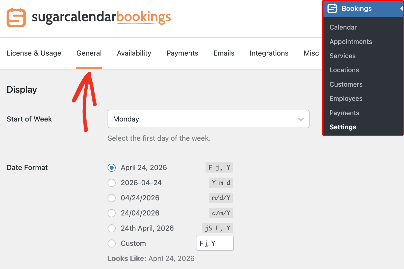Open the Payments settings tab

pyautogui.click(x=182, y=53)
